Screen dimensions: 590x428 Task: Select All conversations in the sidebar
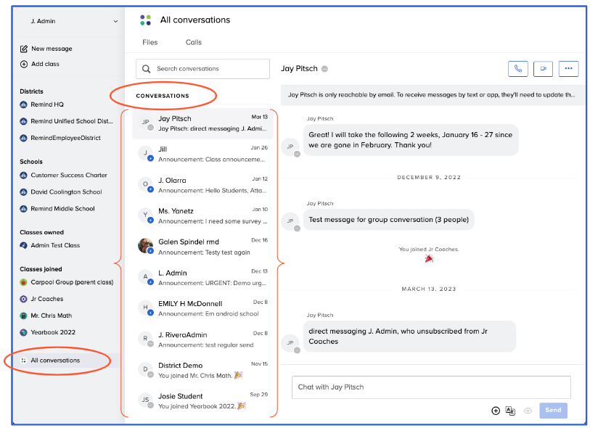(x=55, y=360)
